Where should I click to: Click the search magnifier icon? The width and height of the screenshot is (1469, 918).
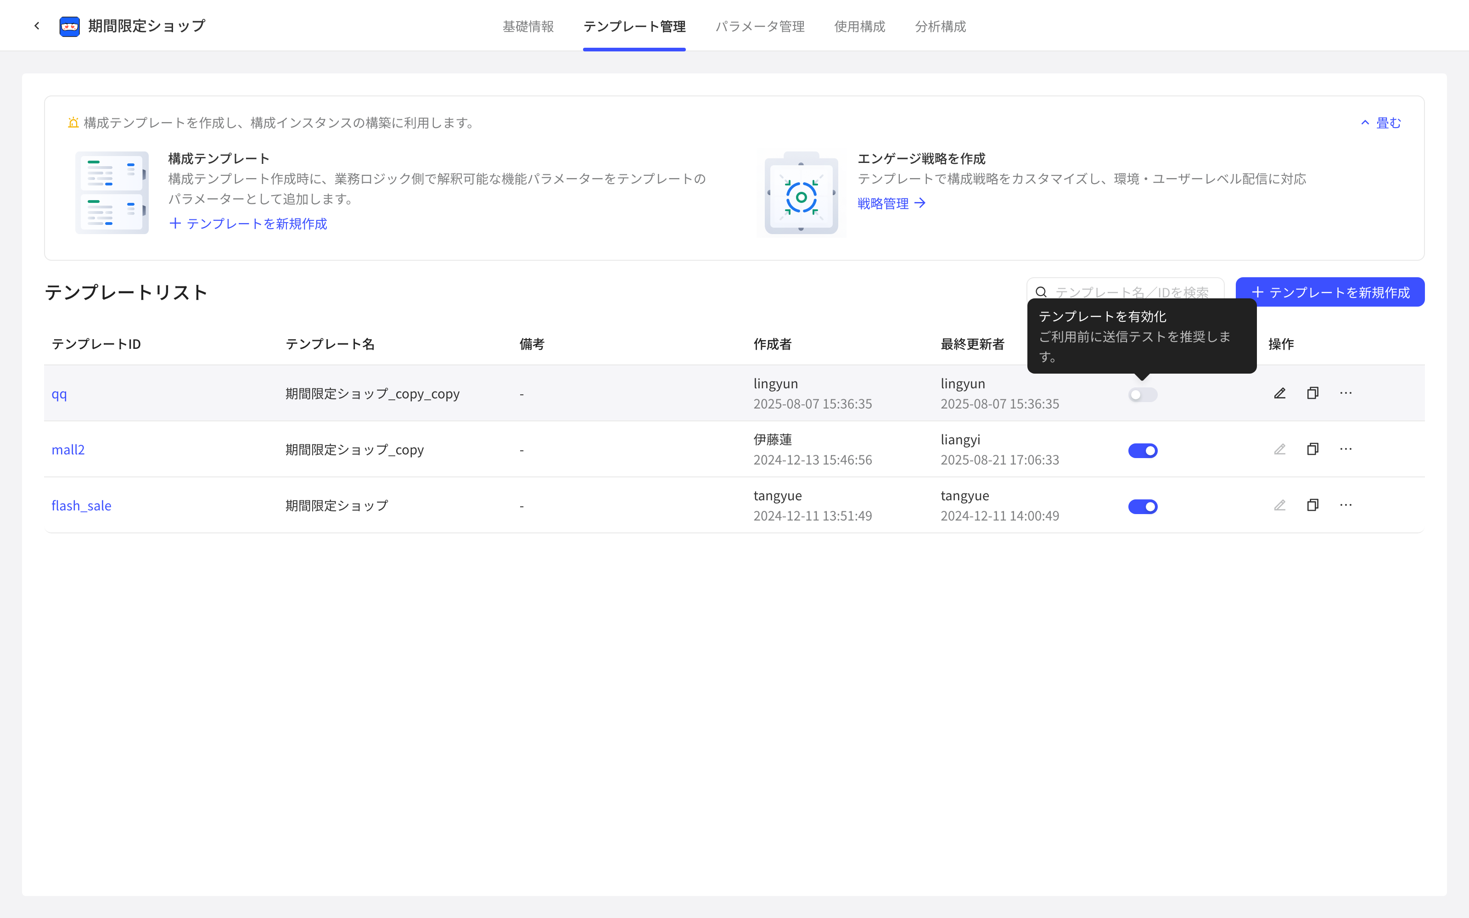[x=1041, y=292]
